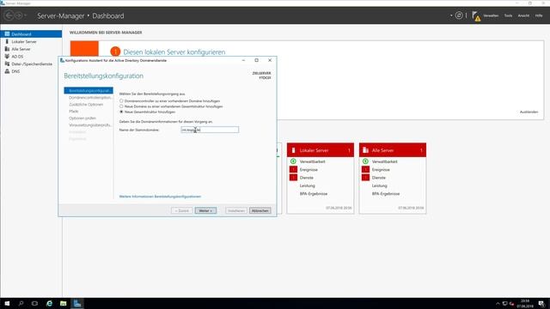Open taskbar search

[x=21, y=303]
